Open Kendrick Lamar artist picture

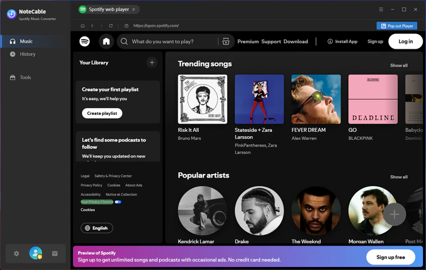tap(203, 210)
